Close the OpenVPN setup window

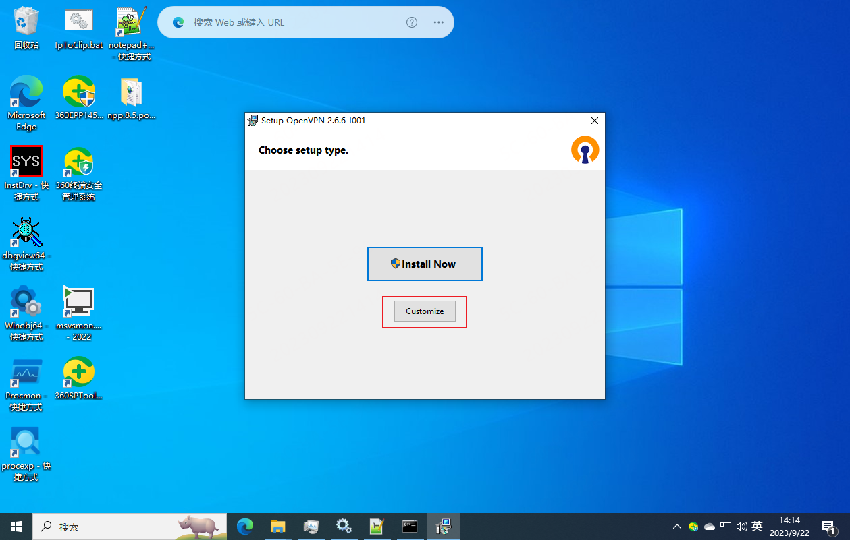click(595, 121)
